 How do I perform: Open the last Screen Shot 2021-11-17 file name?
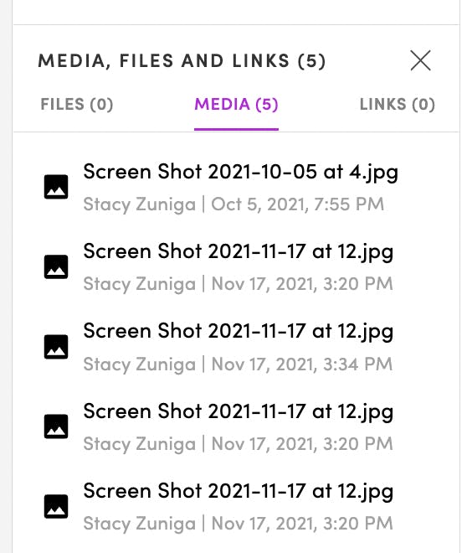pos(238,492)
